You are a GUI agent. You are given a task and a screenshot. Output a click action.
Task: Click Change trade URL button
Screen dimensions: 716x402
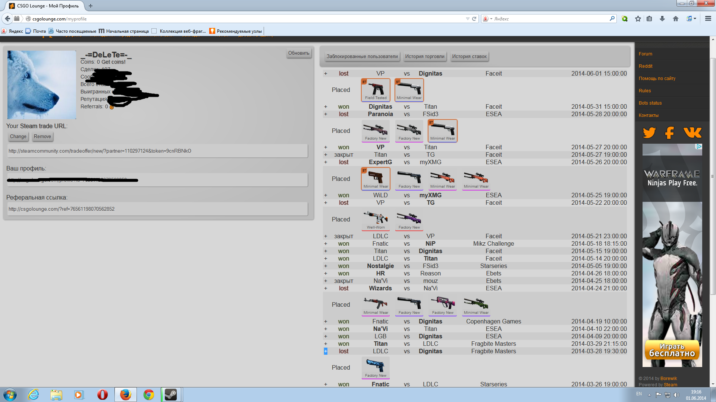tap(18, 137)
